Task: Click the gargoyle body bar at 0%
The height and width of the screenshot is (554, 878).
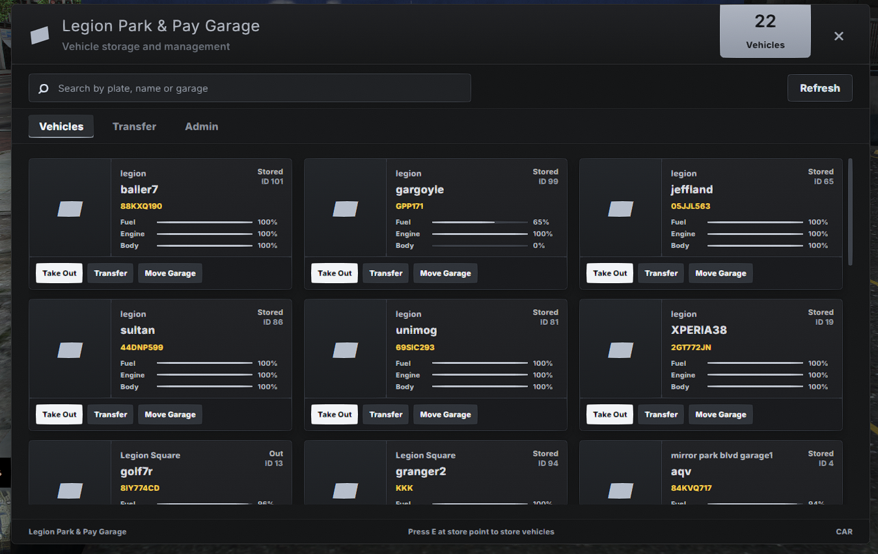Action: [x=480, y=245]
